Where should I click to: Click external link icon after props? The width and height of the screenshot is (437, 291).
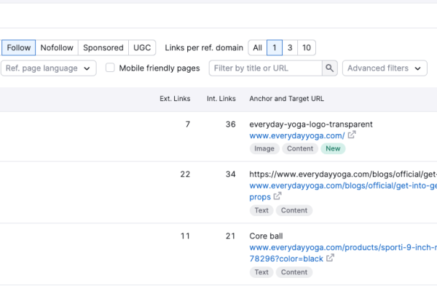[x=277, y=196]
